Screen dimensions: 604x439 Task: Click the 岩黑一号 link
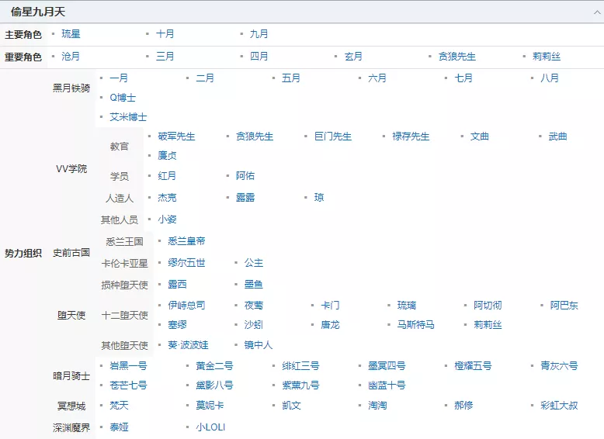pyautogui.click(x=128, y=366)
